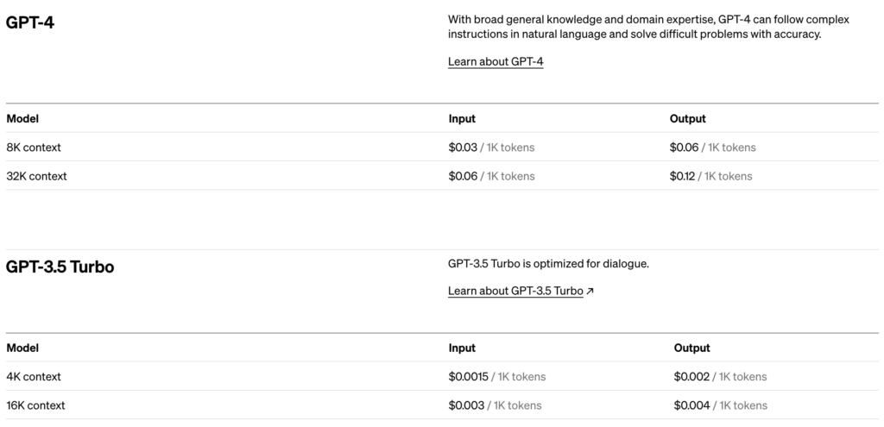Image resolution: width=884 pixels, height=427 pixels.
Task: Click the Input column header in GPT-4 table
Action: 462,119
